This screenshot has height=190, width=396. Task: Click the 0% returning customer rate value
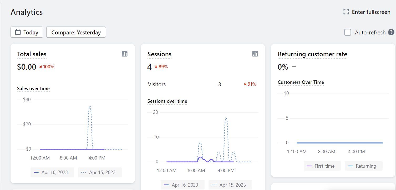click(x=283, y=67)
